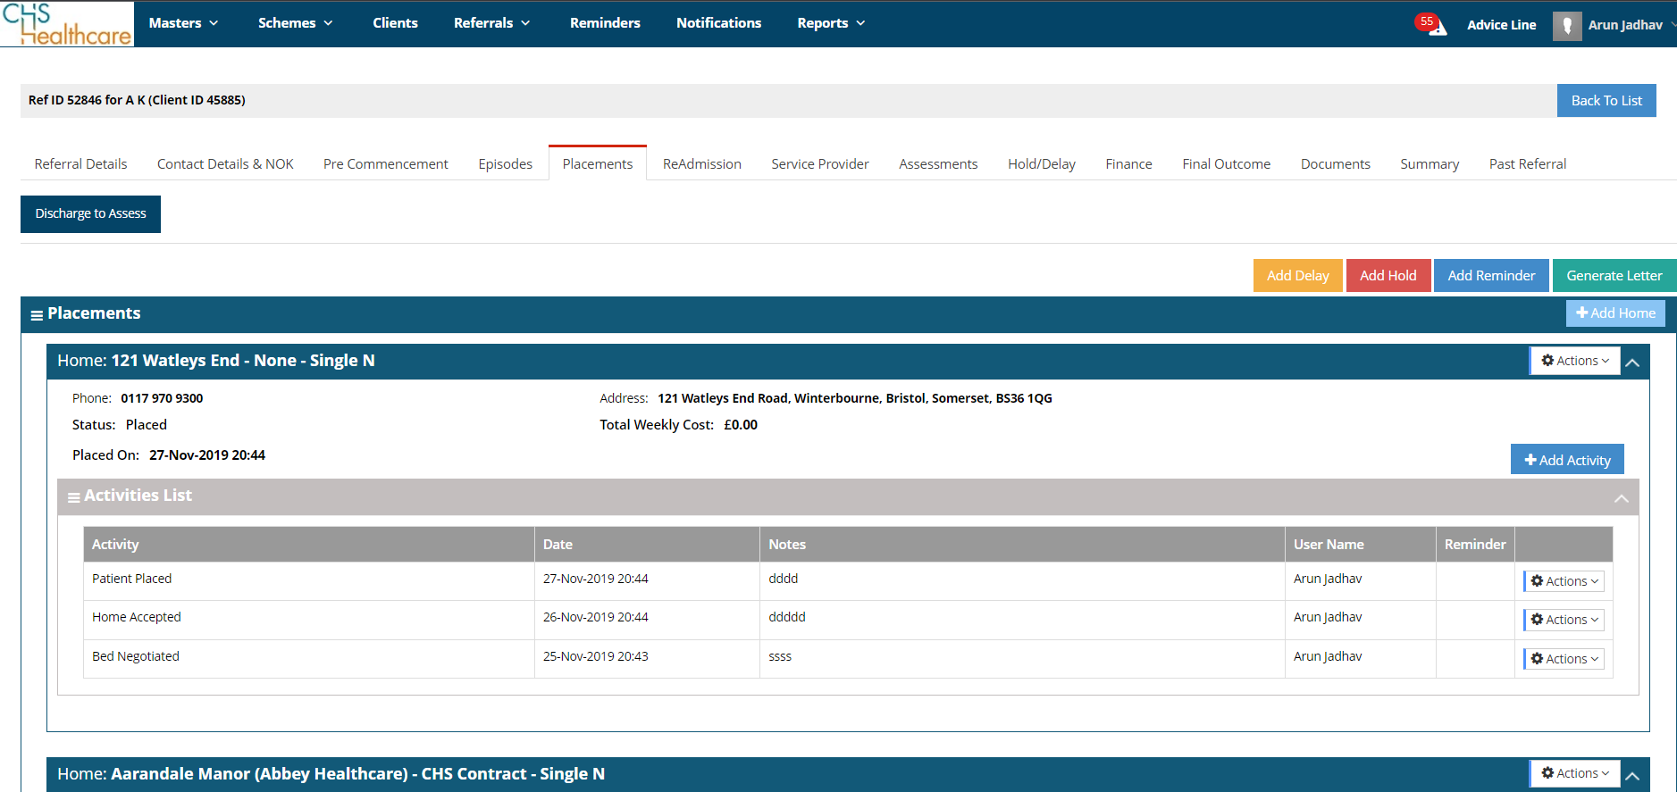This screenshot has width=1677, height=792.
Task: Click the Back To List button
Action: pyautogui.click(x=1606, y=101)
